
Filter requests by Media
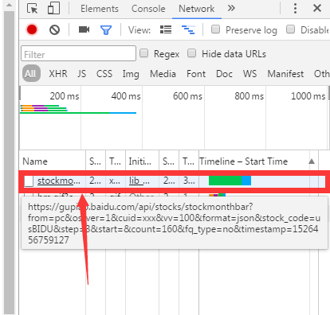click(x=163, y=74)
